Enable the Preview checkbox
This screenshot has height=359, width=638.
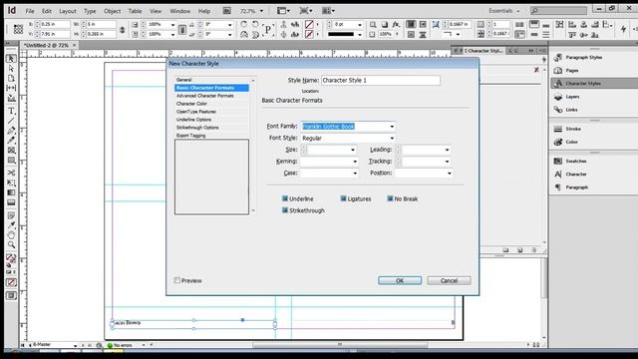tap(177, 280)
